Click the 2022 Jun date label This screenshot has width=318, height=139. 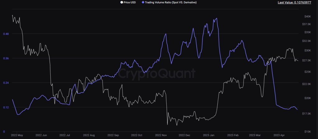(x=41, y=135)
